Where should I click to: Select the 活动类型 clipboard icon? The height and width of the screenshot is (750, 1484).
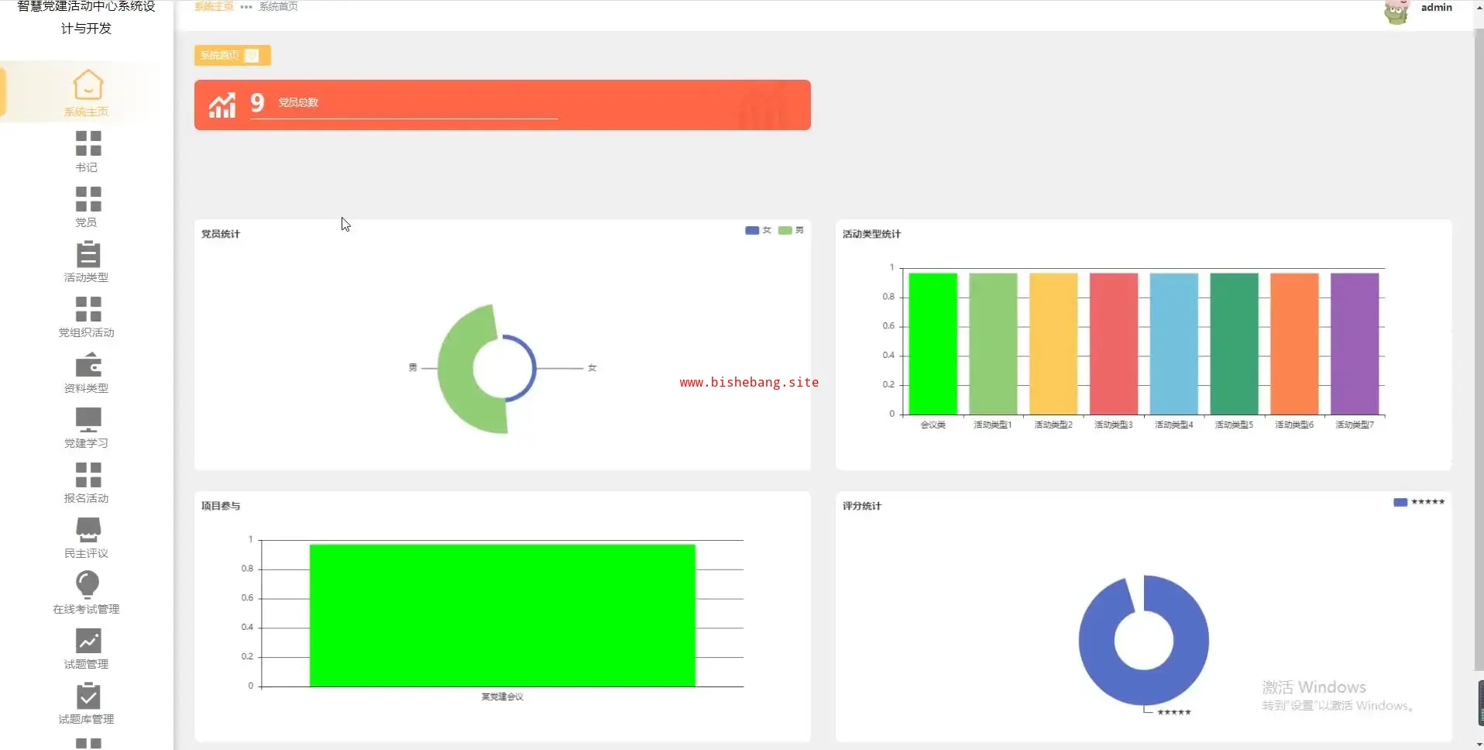tap(88, 254)
